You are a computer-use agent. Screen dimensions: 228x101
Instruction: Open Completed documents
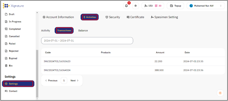point(13,29)
